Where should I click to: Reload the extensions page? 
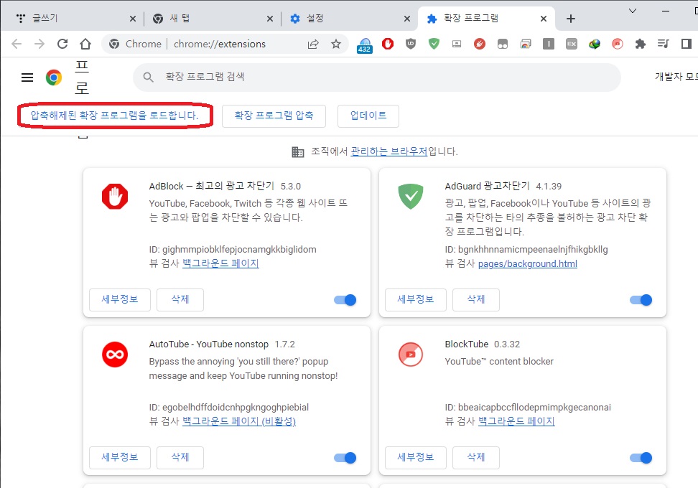pyautogui.click(x=62, y=44)
